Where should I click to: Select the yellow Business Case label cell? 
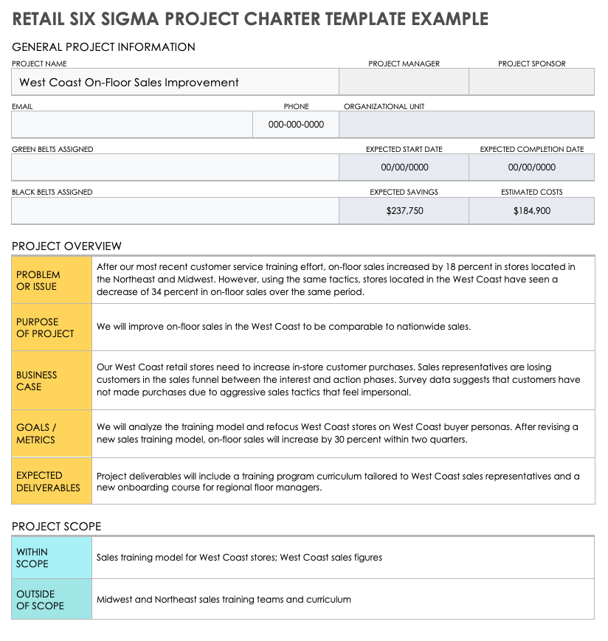coord(52,381)
